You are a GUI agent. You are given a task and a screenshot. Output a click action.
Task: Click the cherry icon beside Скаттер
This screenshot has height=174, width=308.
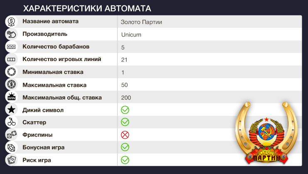[11, 122]
